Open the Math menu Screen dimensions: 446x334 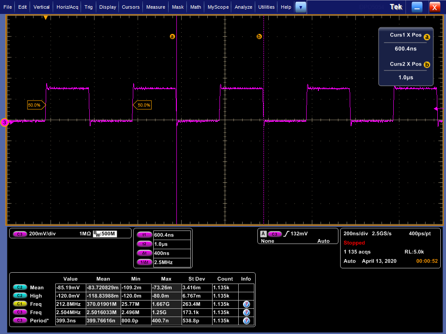pyautogui.click(x=196, y=7)
